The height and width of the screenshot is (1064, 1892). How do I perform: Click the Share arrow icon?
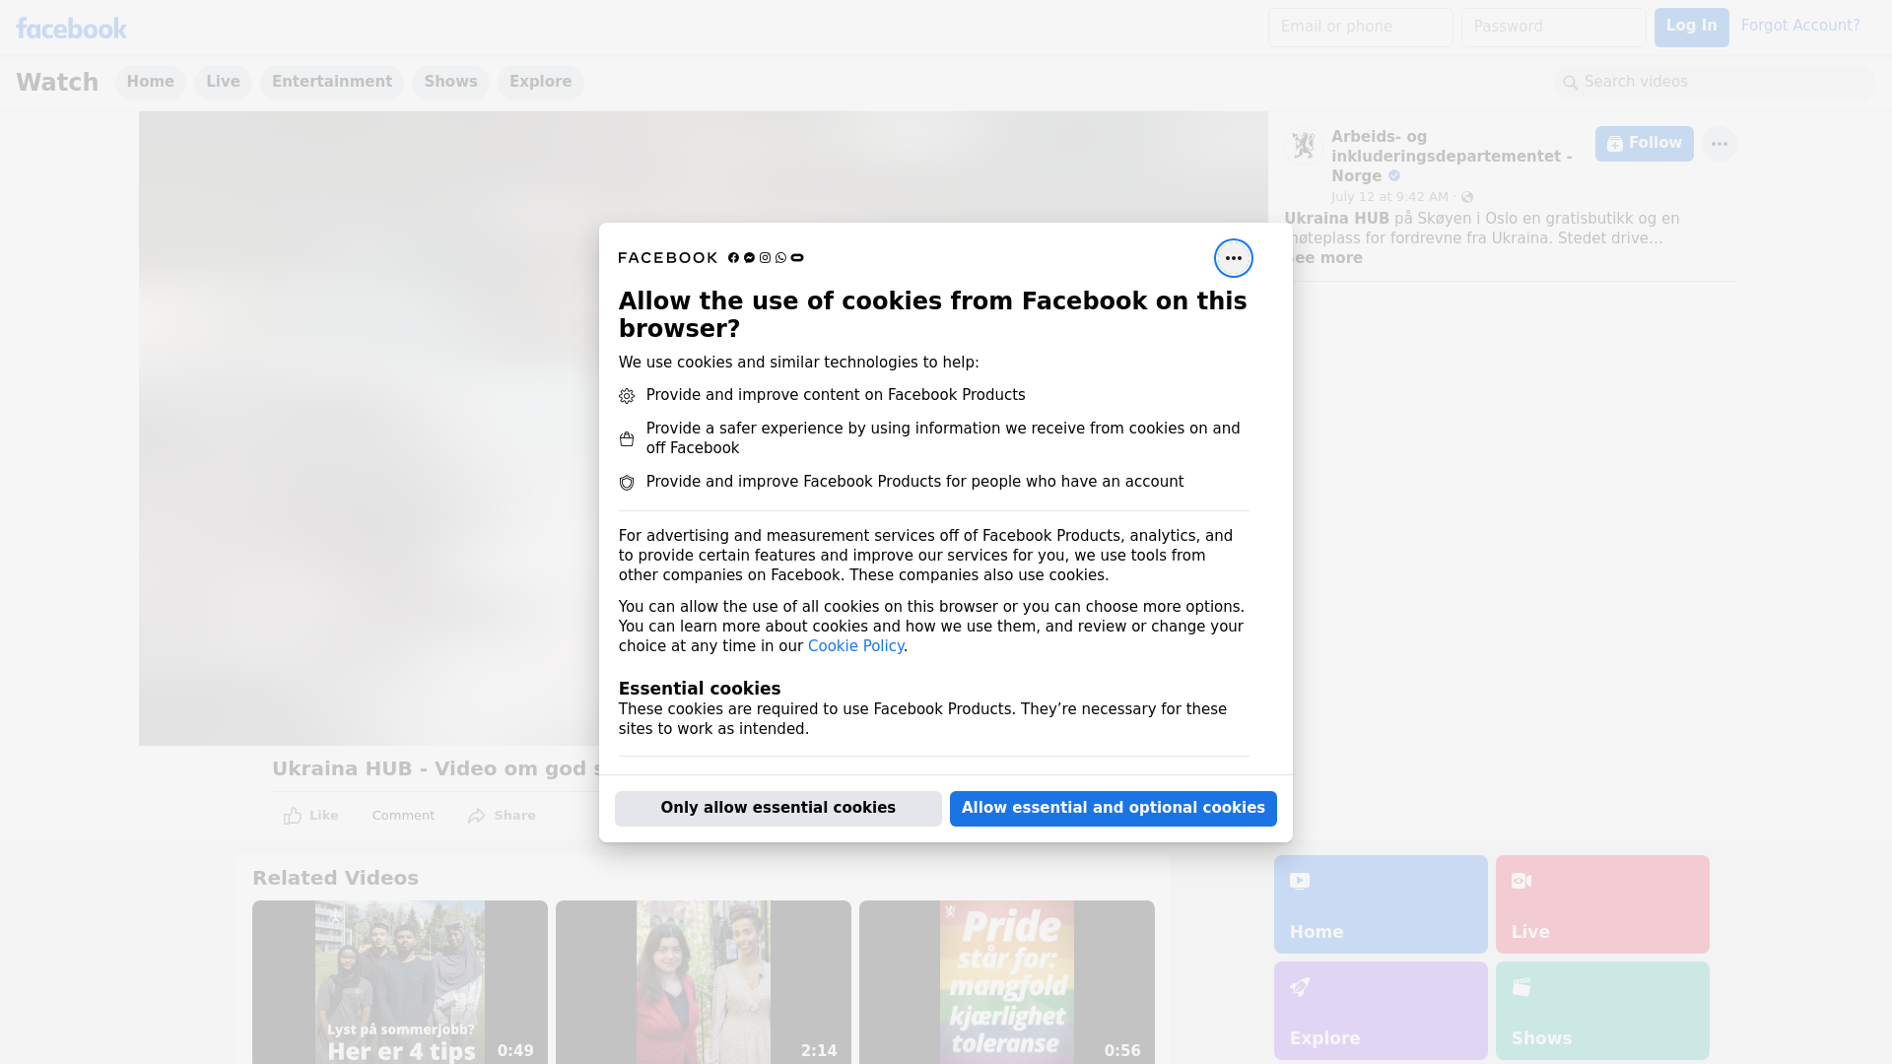(x=477, y=816)
